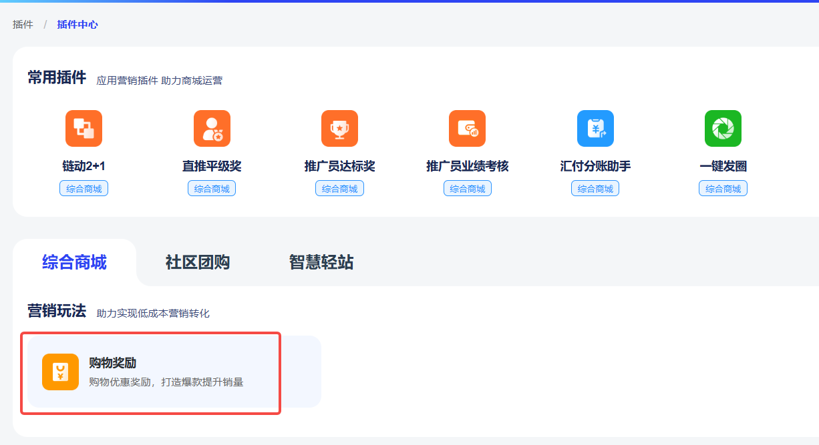Screen dimensions: 819x445
Task: Open the 推广员达标奖 text label
Action: pyautogui.click(x=339, y=166)
